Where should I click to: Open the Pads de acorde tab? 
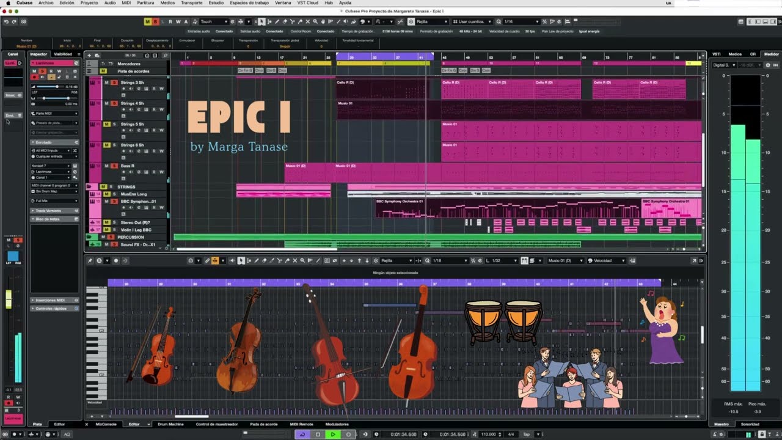point(264,424)
